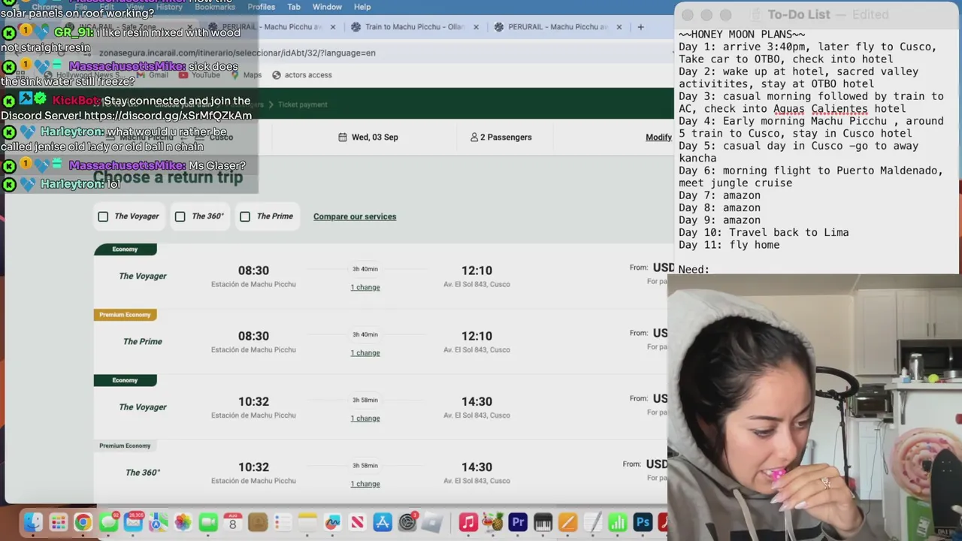Open the App Store from the Dock
962x541 pixels.
click(383, 522)
